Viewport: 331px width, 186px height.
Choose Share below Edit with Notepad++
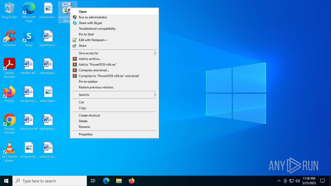pos(115,45)
